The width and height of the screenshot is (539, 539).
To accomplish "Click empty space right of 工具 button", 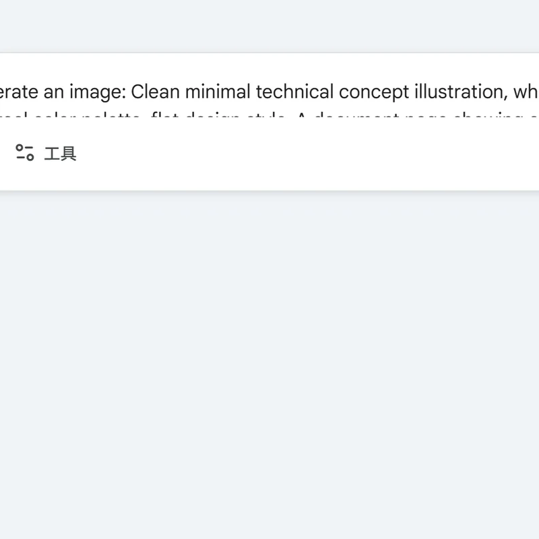I will 303,154.
